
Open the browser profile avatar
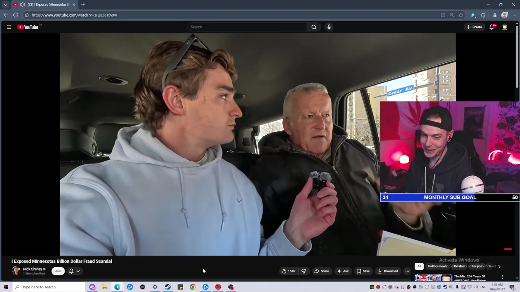tap(505, 15)
